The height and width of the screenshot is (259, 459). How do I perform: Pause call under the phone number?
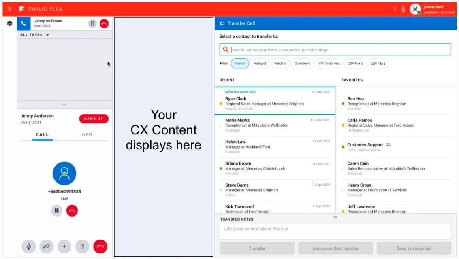[x=57, y=210]
